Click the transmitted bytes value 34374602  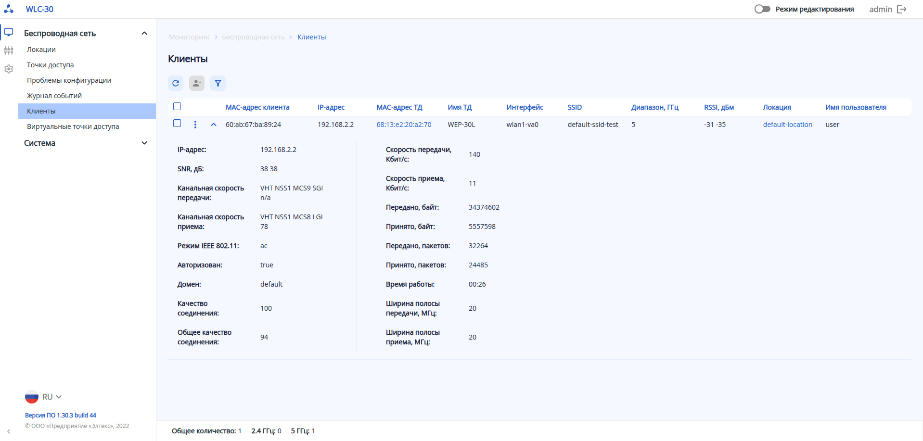(x=484, y=207)
